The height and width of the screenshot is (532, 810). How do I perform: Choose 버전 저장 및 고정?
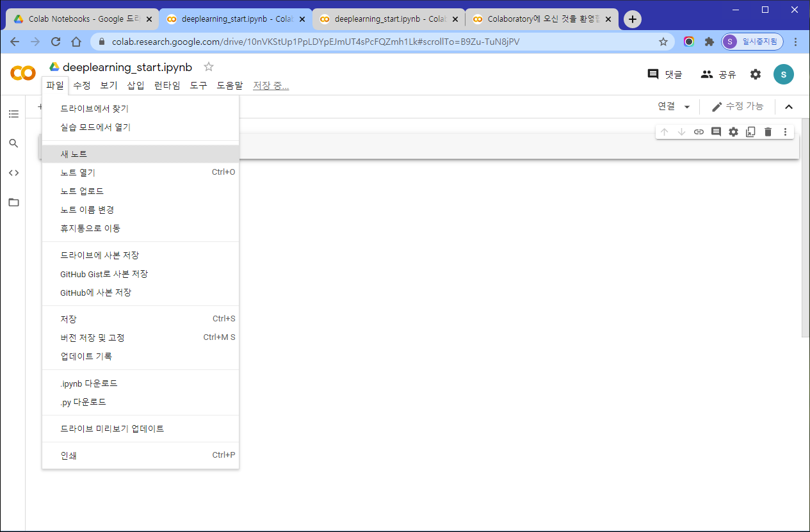click(140, 337)
